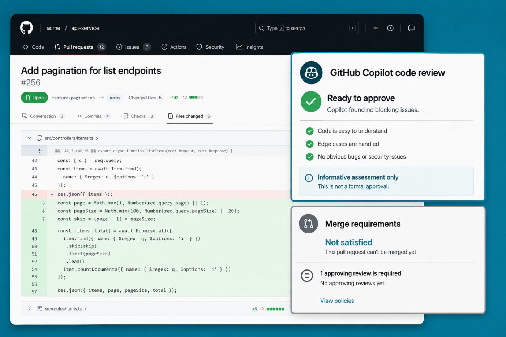The width and height of the screenshot is (506, 337).
Task: Click chevron after src/controllers/items.ts path
Action: point(97,138)
